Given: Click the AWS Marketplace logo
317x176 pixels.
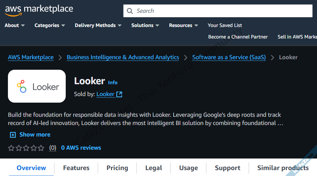Looking at the screenshot, I should click(x=39, y=10).
